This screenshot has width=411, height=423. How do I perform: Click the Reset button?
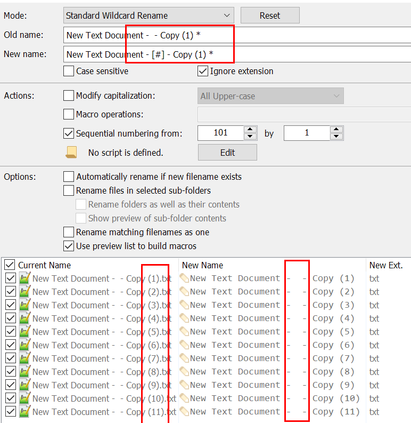point(270,15)
